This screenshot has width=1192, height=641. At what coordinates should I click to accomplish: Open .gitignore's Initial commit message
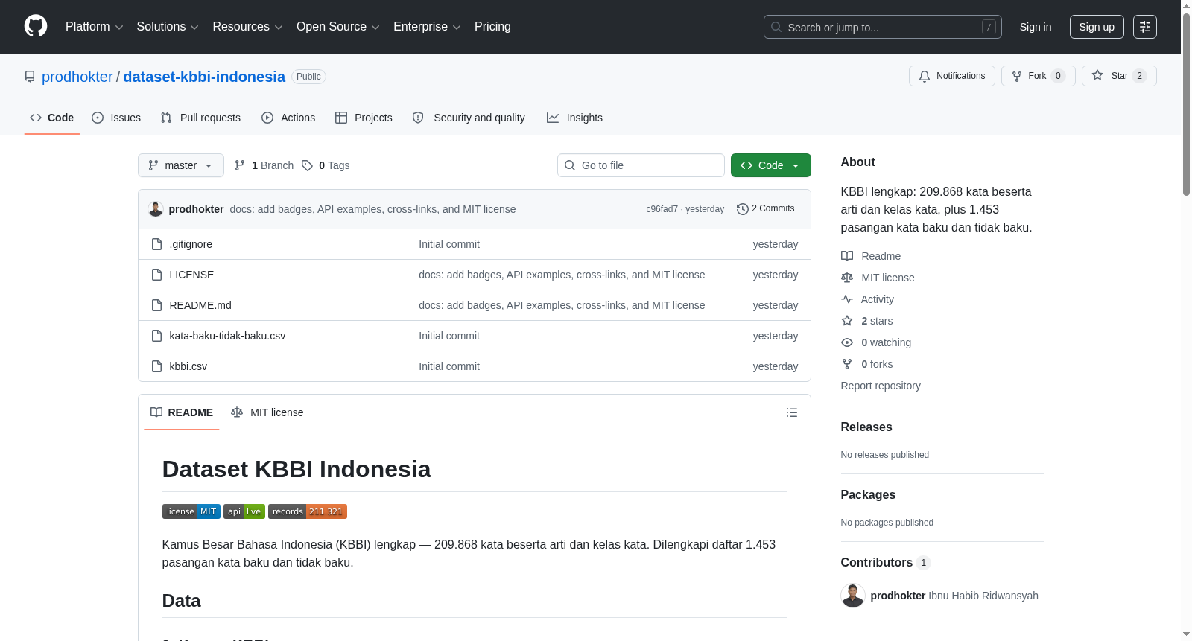click(449, 244)
